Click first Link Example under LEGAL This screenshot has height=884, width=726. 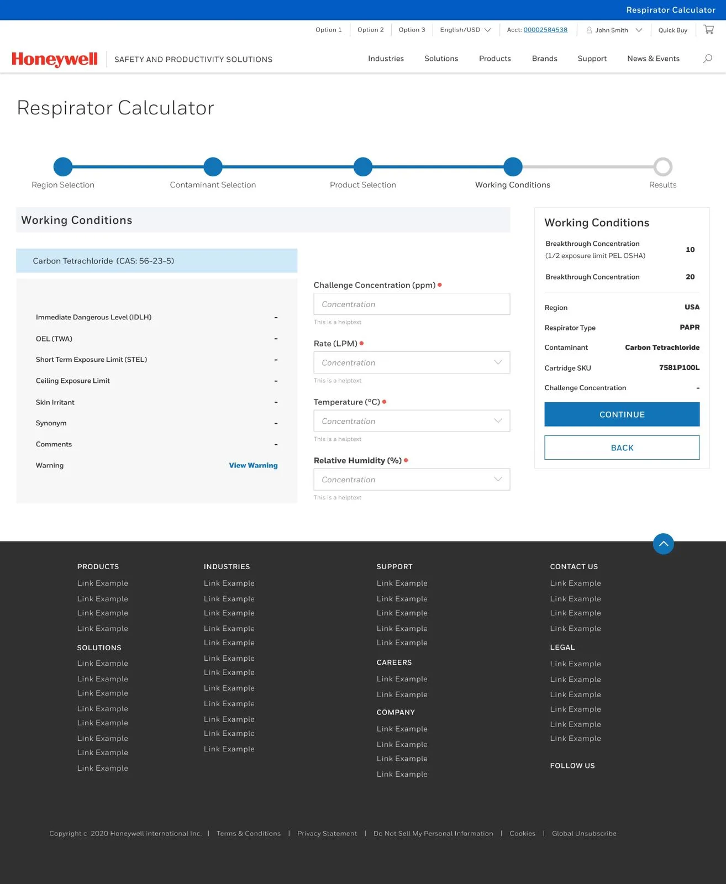(x=575, y=664)
